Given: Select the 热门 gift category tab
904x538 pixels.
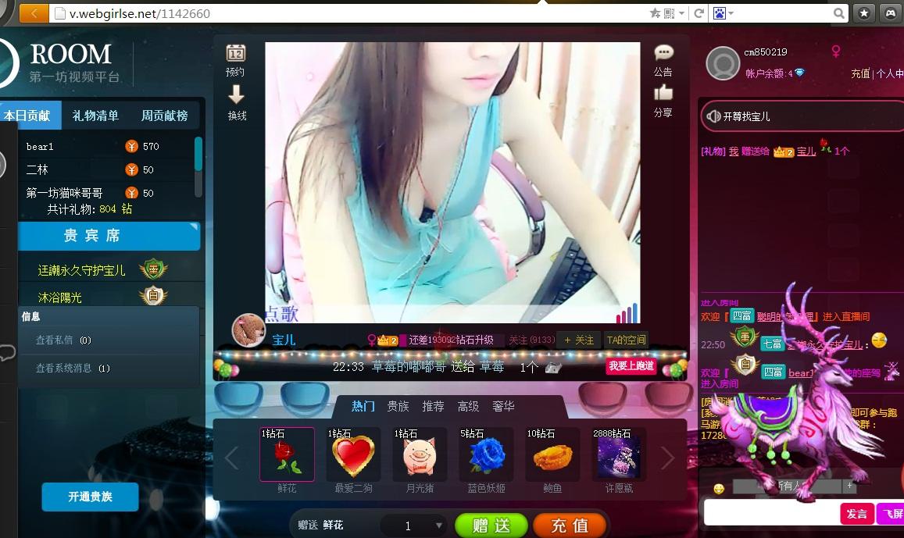Looking at the screenshot, I should [363, 406].
